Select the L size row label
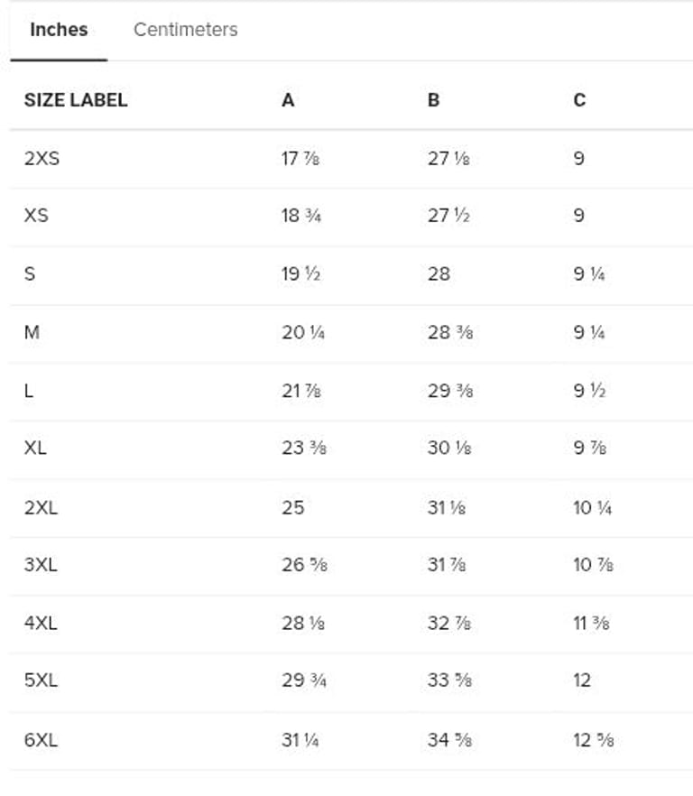Viewport: 693px width, 796px height. pos(29,391)
